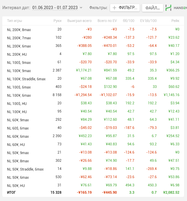Sort by the Рейк column header
The height and width of the screenshot is (201, 187).
175,21
